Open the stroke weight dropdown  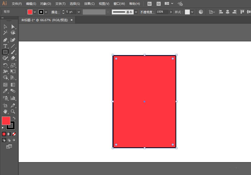click(x=79, y=12)
